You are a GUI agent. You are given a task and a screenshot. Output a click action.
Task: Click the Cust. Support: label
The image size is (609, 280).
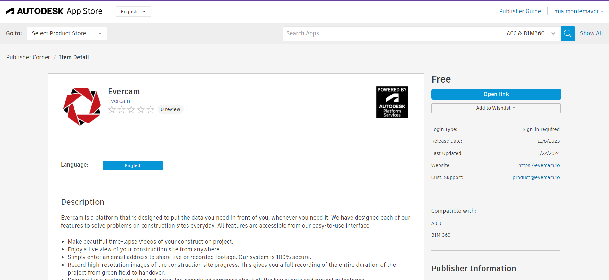448,177
